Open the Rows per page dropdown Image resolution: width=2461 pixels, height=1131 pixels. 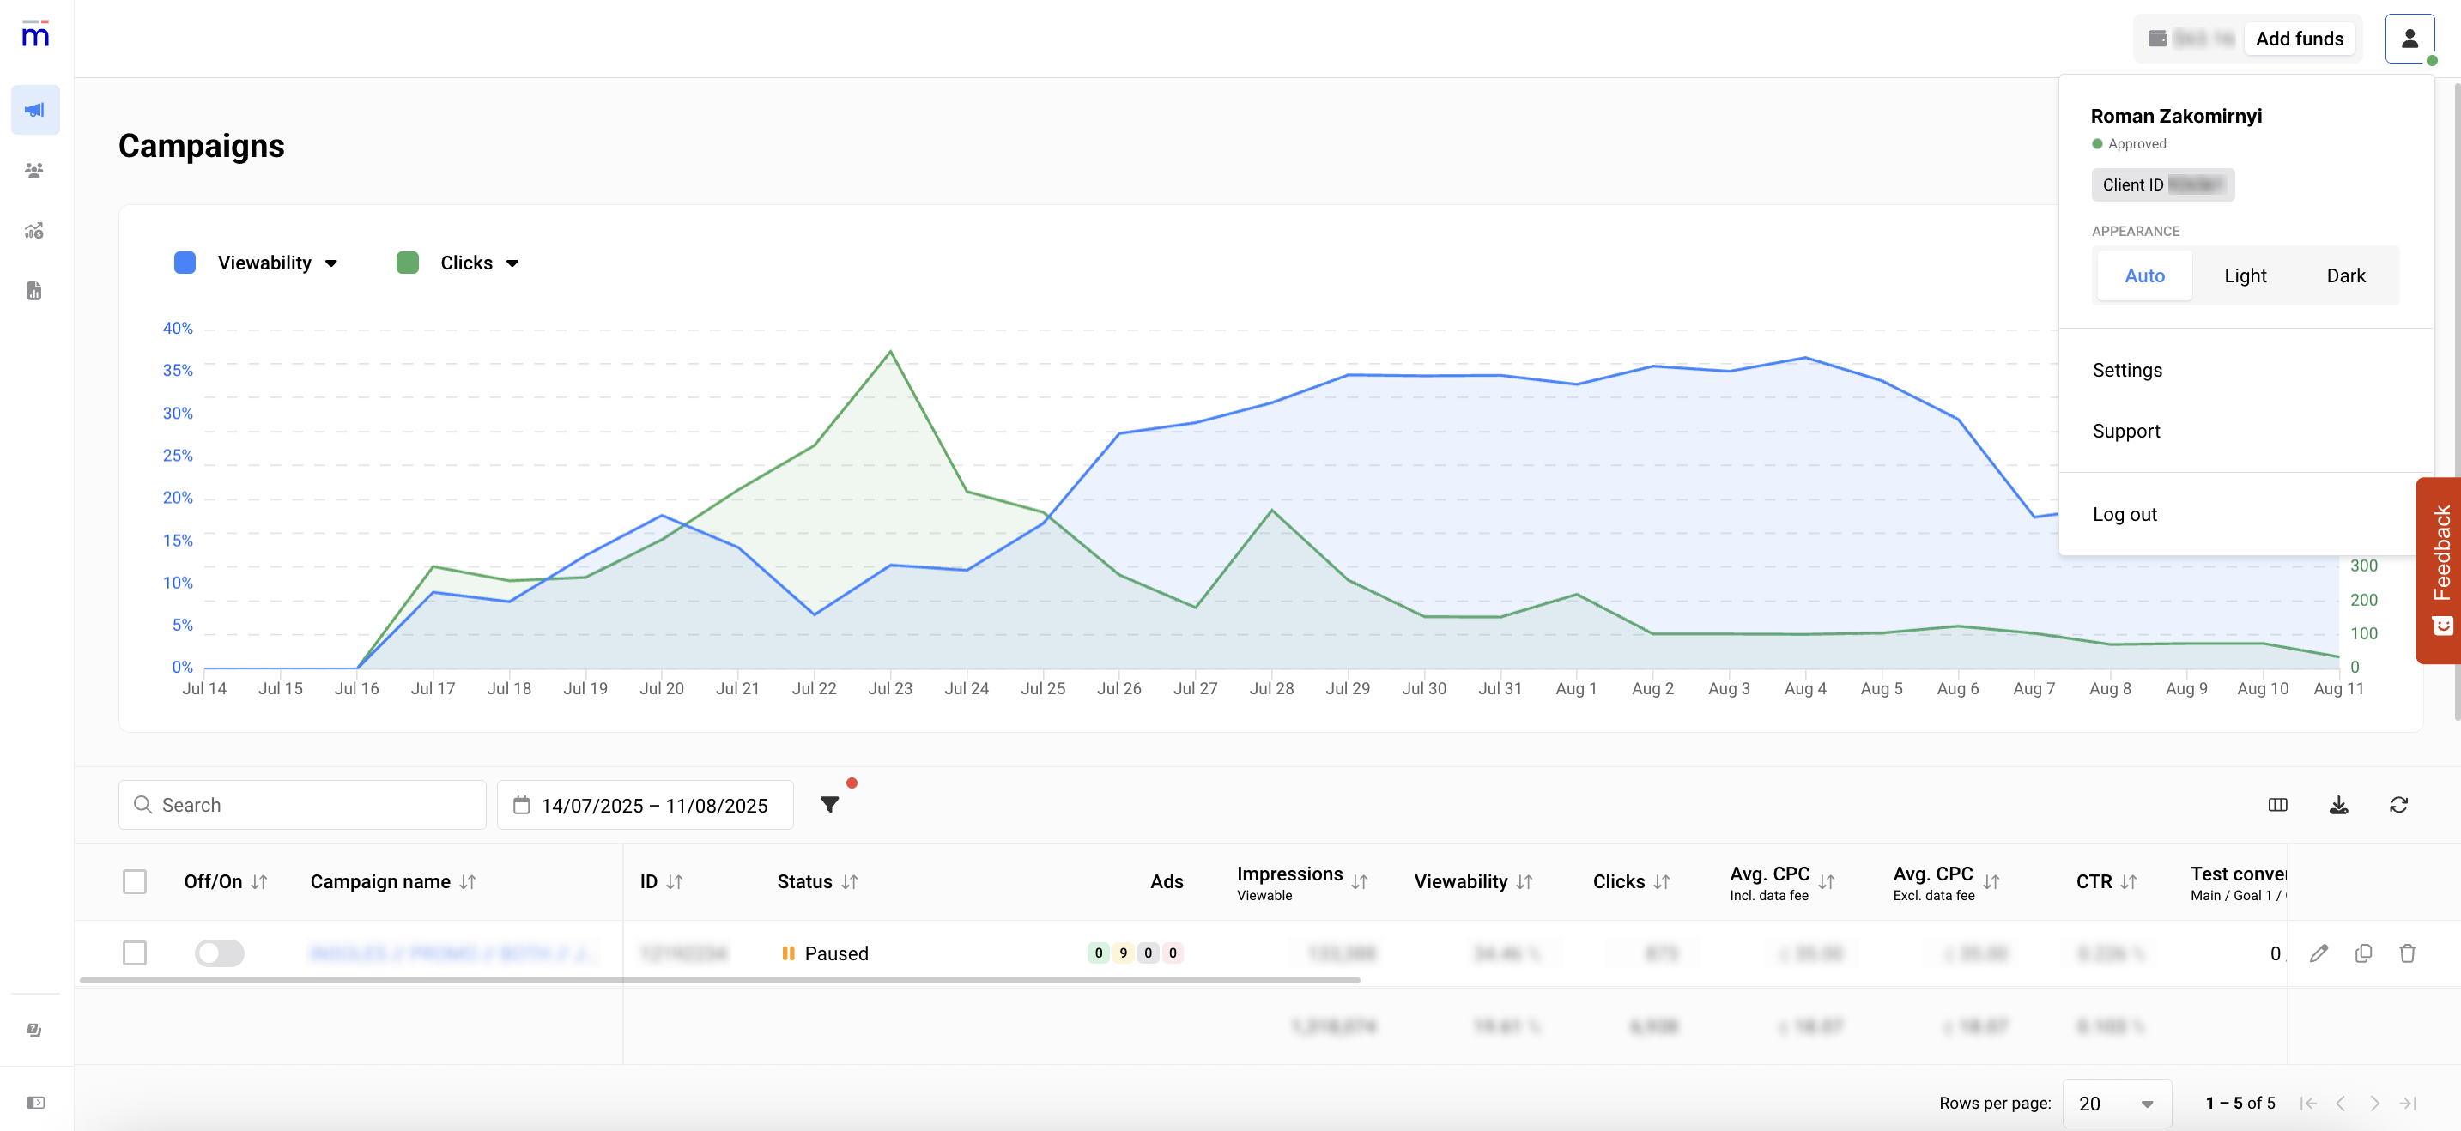2116,1104
